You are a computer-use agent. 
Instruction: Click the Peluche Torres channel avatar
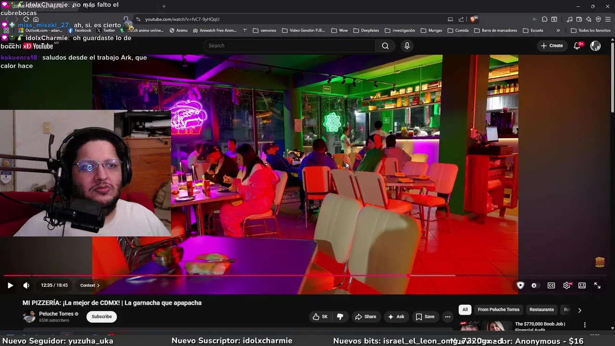pos(29,317)
